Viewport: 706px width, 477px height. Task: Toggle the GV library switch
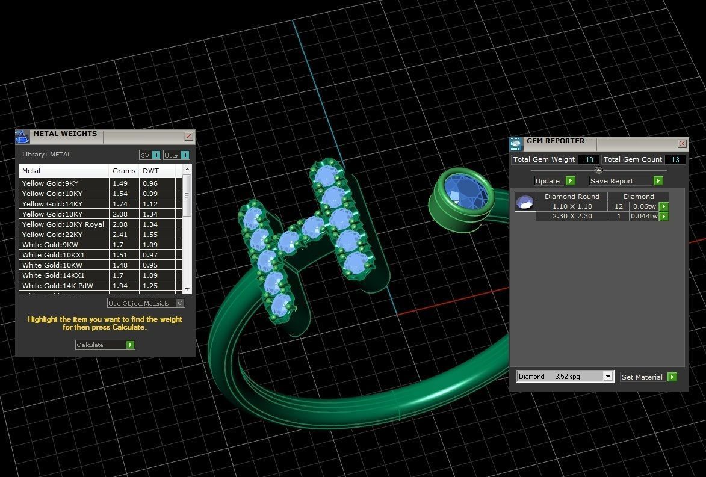156,155
